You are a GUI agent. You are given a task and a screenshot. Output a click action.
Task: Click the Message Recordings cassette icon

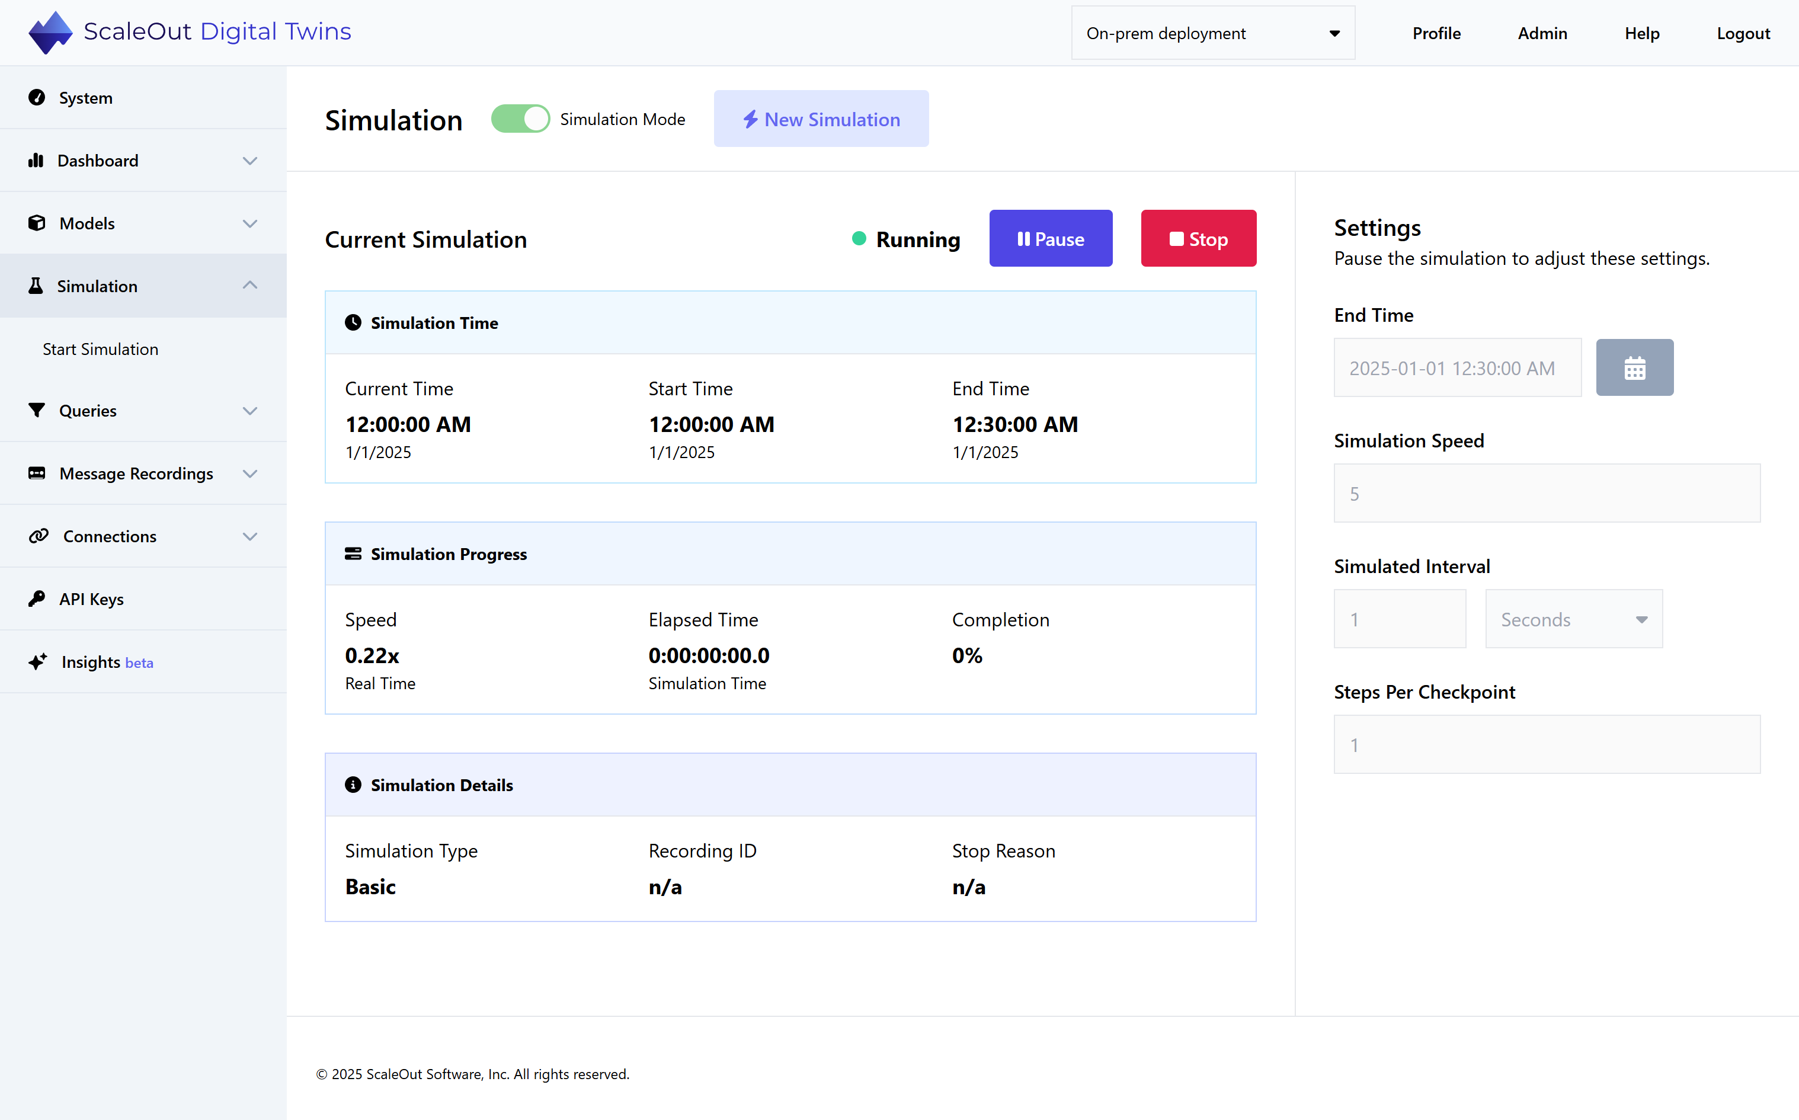[36, 473]
